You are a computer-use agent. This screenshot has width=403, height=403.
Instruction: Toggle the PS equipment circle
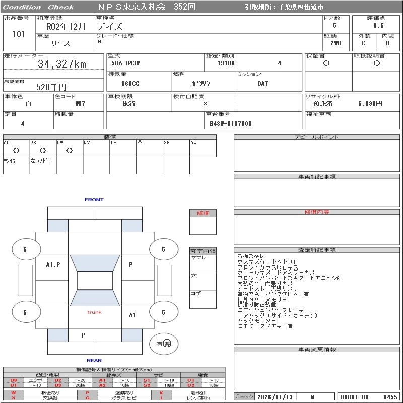click(x=43, y=150)
